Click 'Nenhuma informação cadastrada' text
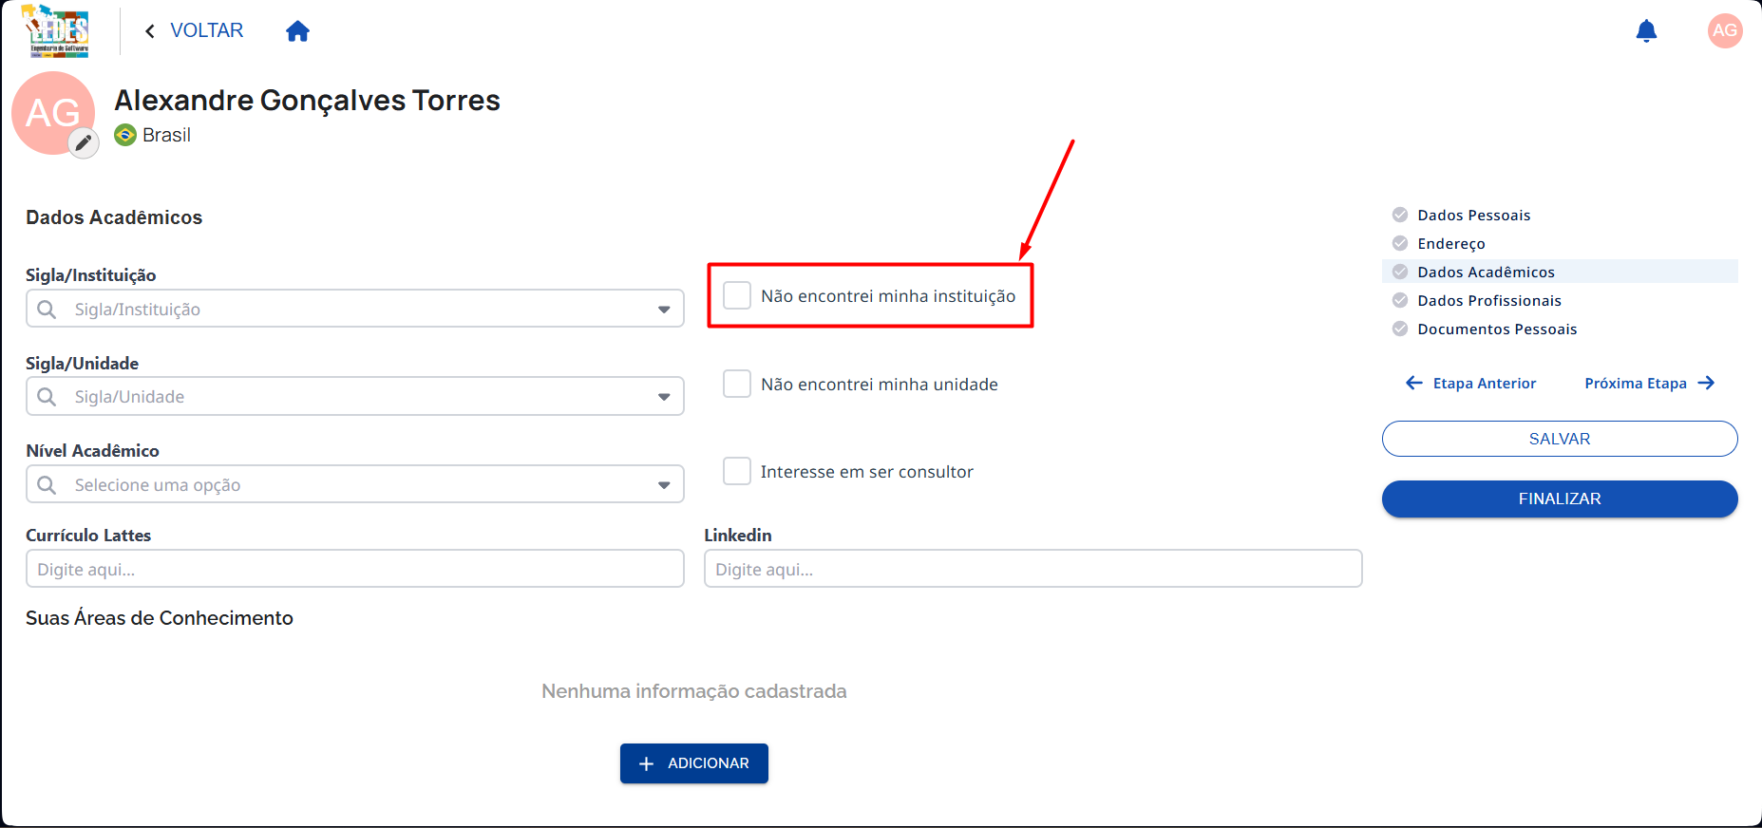 pos(694,691)
